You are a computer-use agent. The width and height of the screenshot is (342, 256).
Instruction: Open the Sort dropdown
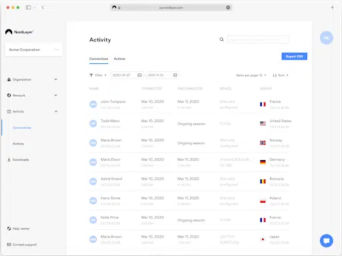[281, 75]
